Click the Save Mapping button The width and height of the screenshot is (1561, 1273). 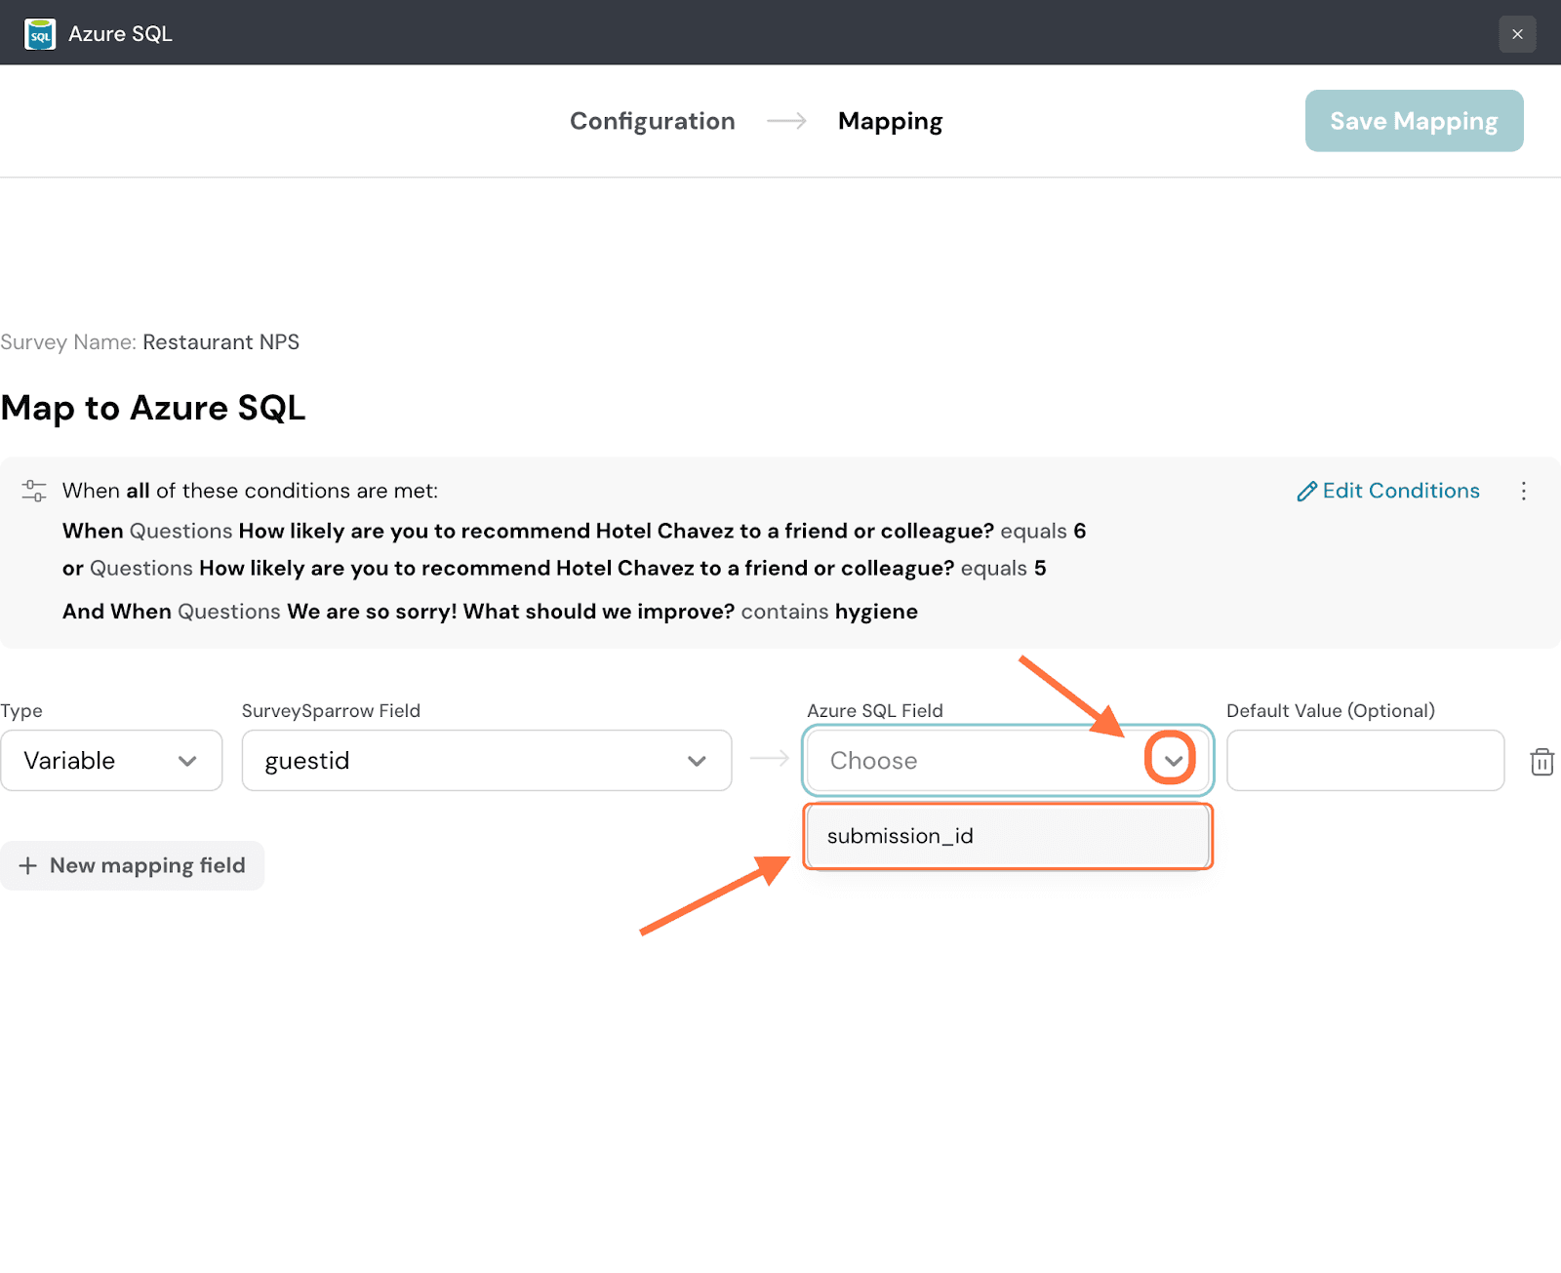(x=1414, y=121)
